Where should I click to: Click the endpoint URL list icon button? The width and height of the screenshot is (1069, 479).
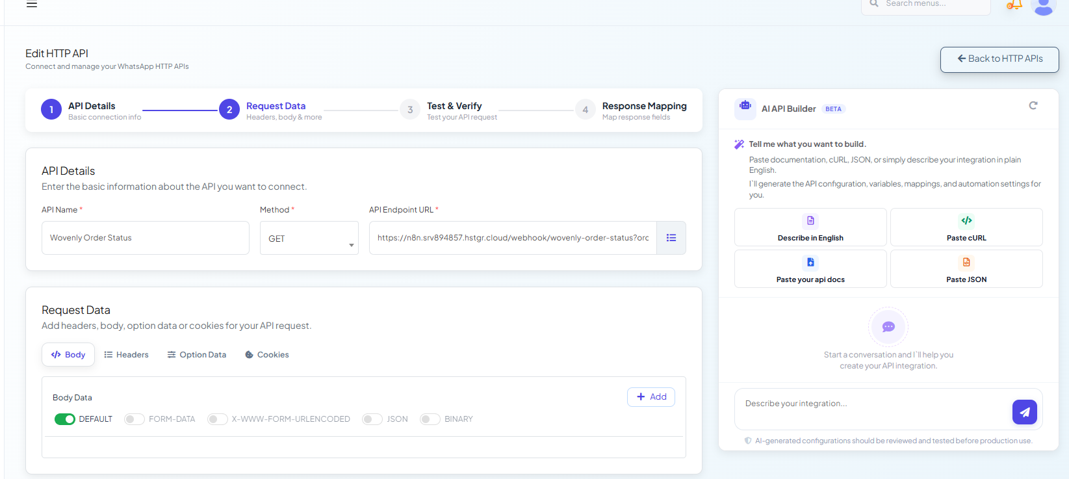pos(671,238)
